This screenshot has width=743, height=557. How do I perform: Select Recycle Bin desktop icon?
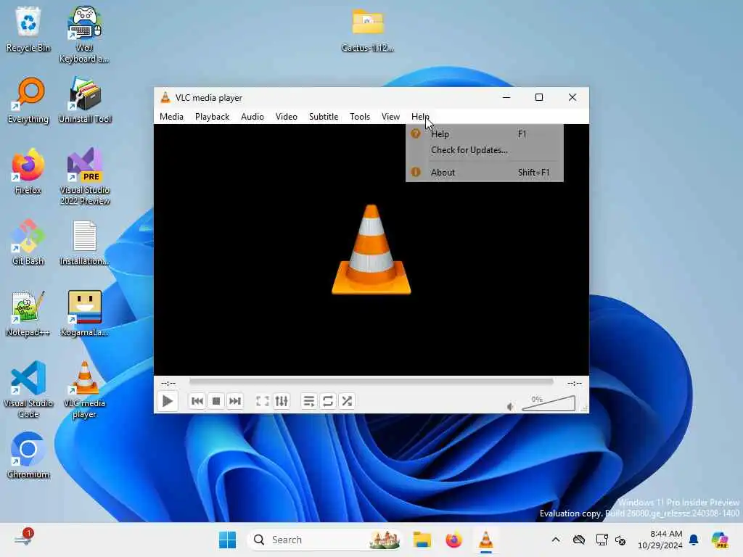[28, 30]
